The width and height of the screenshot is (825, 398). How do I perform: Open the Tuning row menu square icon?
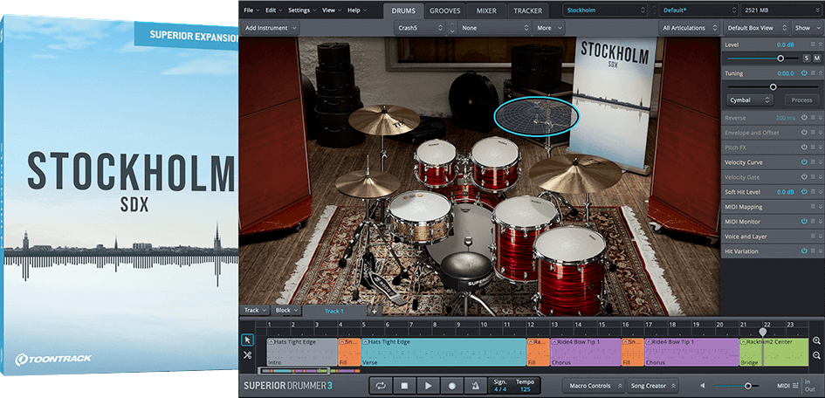pyautogui.click(x=813, y=73)
